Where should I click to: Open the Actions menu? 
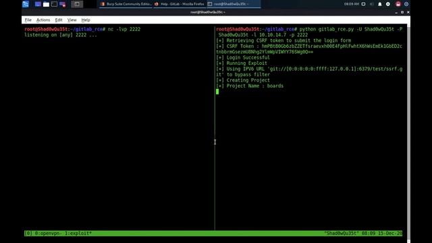coord(43,20)
